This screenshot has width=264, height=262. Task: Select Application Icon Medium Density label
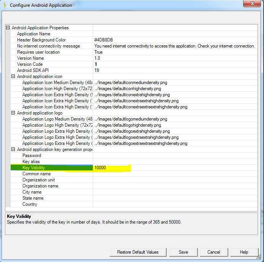pyautogui.click(x=57, y=83)
